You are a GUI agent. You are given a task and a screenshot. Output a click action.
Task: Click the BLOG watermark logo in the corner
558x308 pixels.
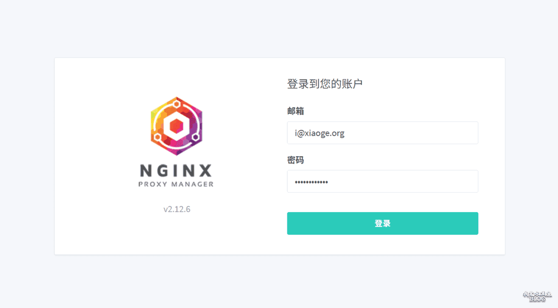538,297
